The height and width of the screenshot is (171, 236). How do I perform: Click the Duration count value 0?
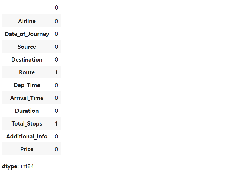[56, 111]
